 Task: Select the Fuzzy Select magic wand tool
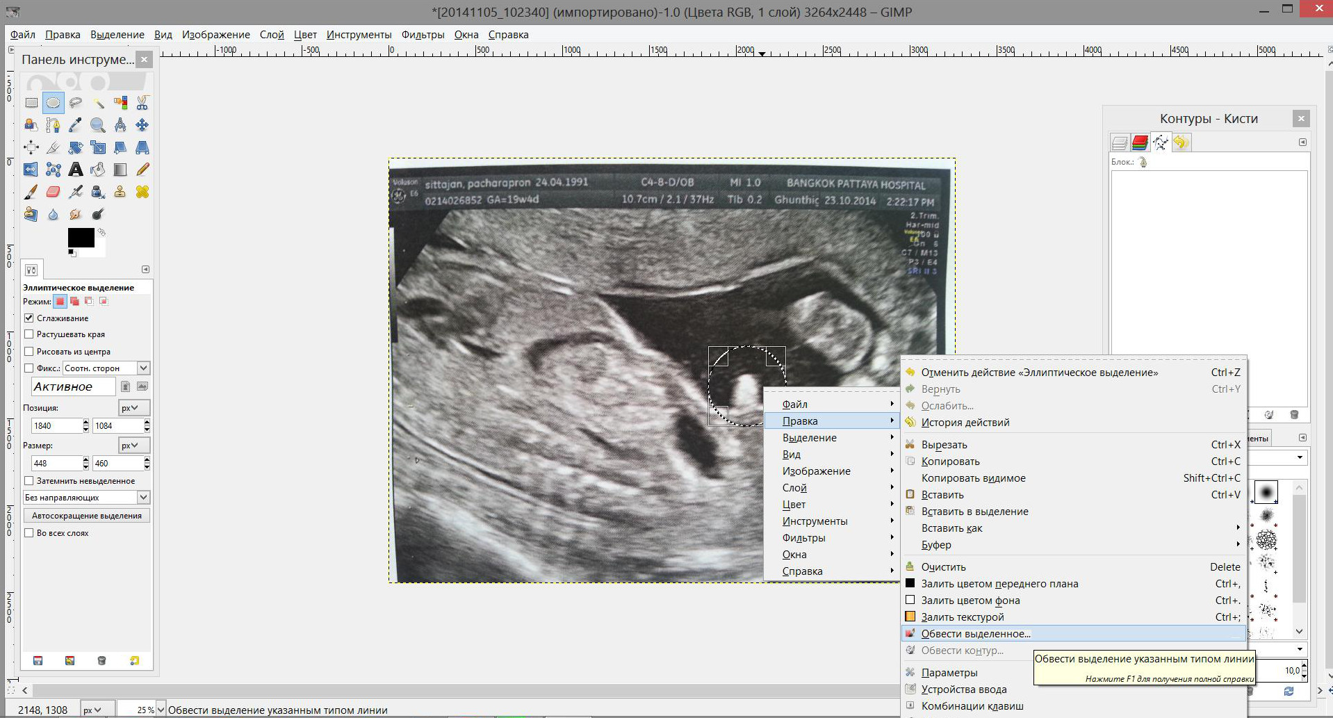[x=98, y=103]
